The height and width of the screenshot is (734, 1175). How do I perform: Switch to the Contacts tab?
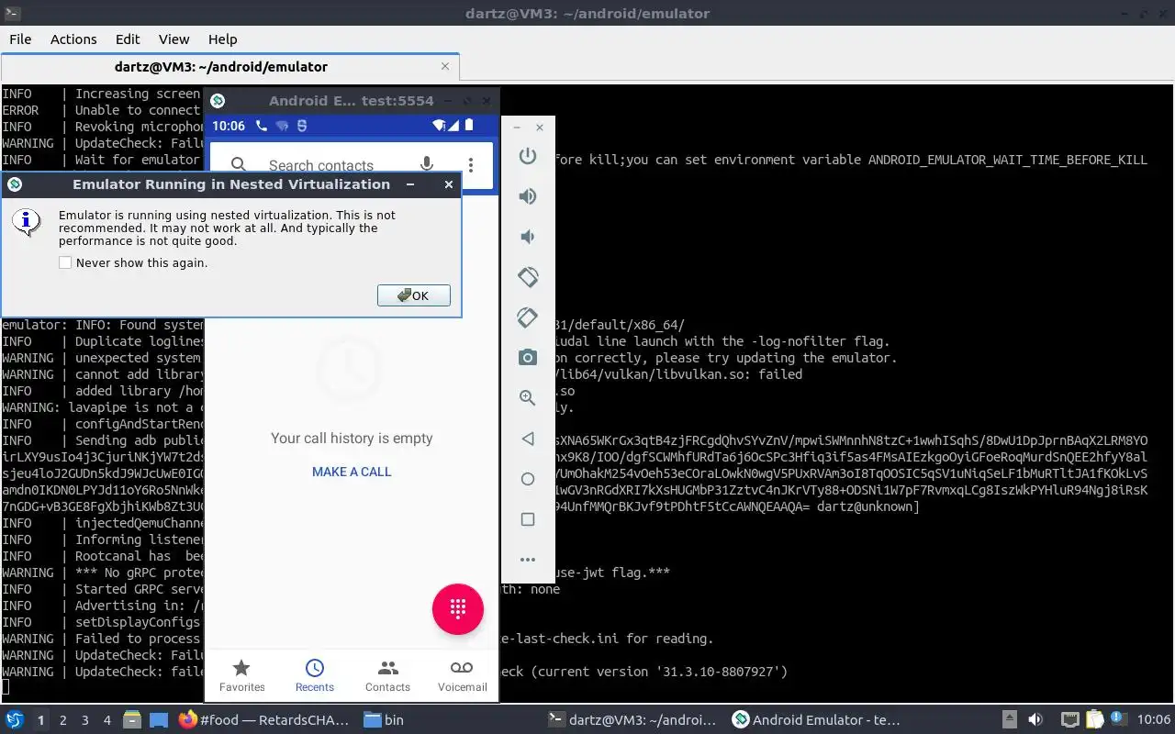pyautogui.click(x=388, y=676)
